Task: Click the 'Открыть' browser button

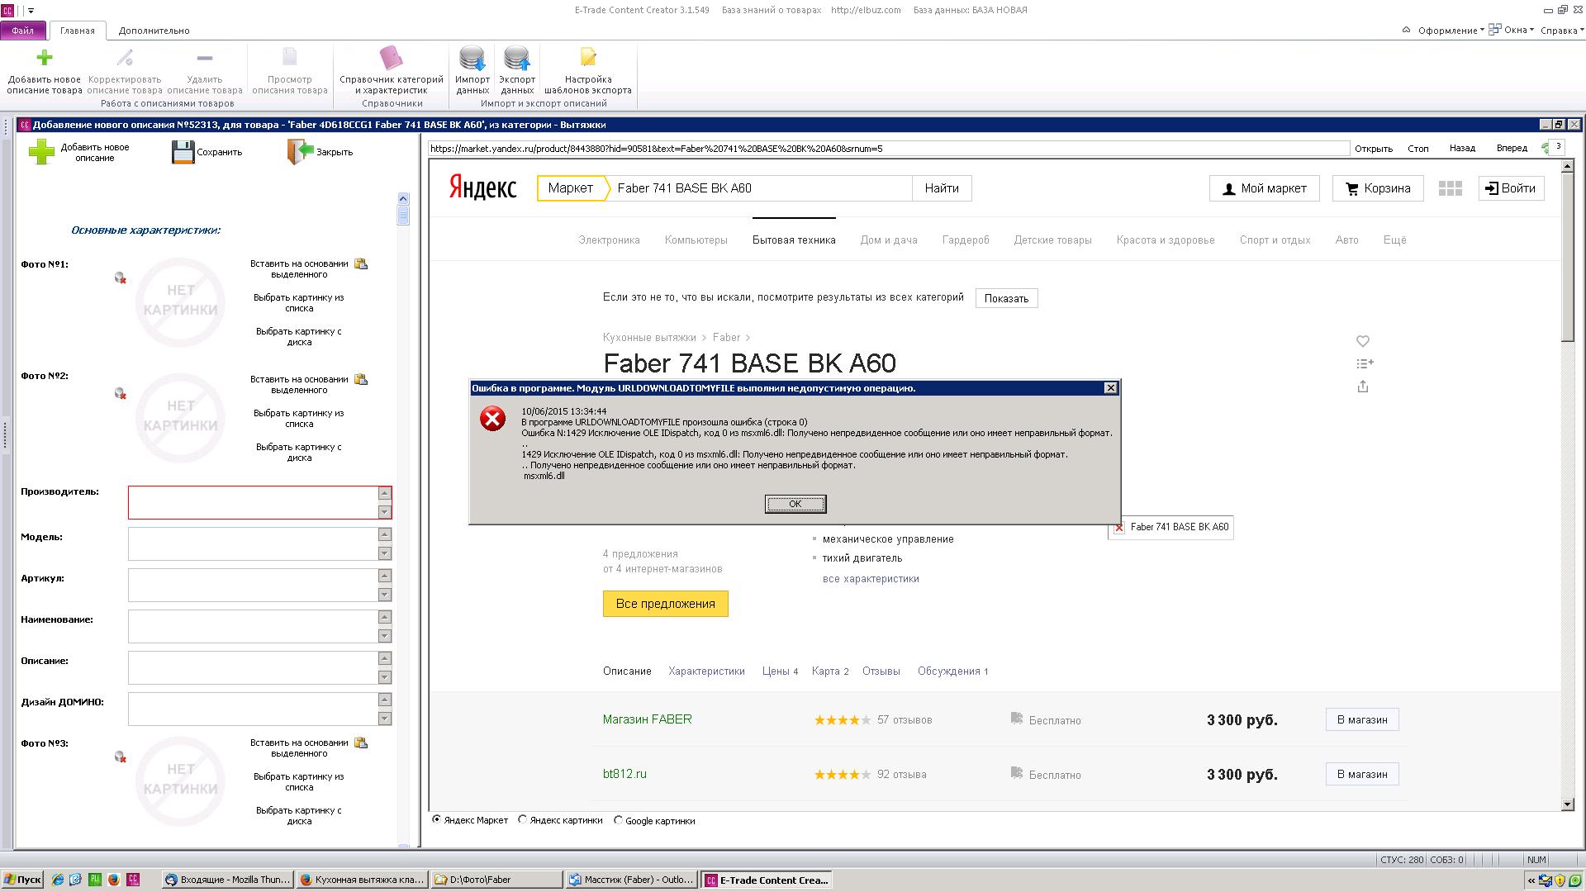Action: click(x=1374, y=149)
